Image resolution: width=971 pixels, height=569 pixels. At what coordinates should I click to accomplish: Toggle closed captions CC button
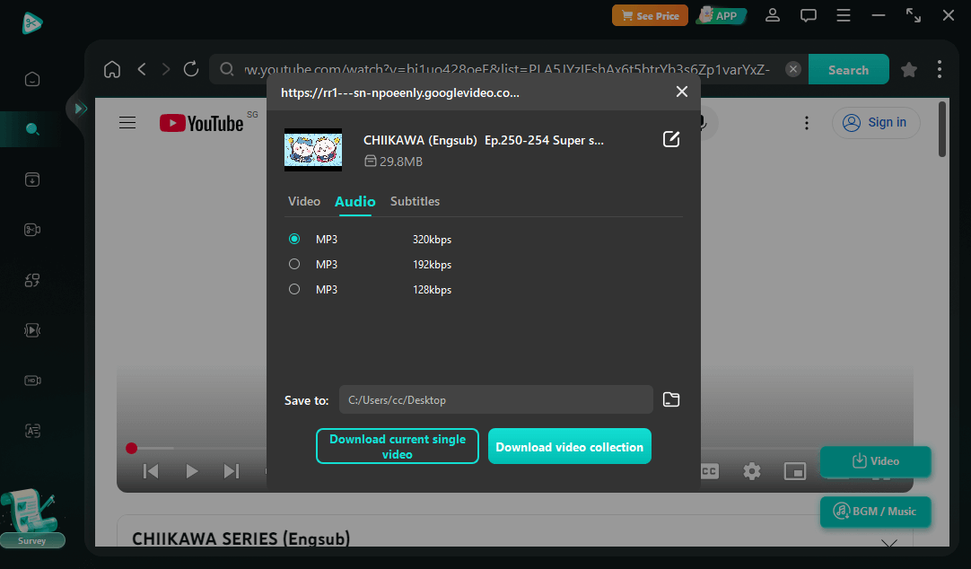(710, 471)
